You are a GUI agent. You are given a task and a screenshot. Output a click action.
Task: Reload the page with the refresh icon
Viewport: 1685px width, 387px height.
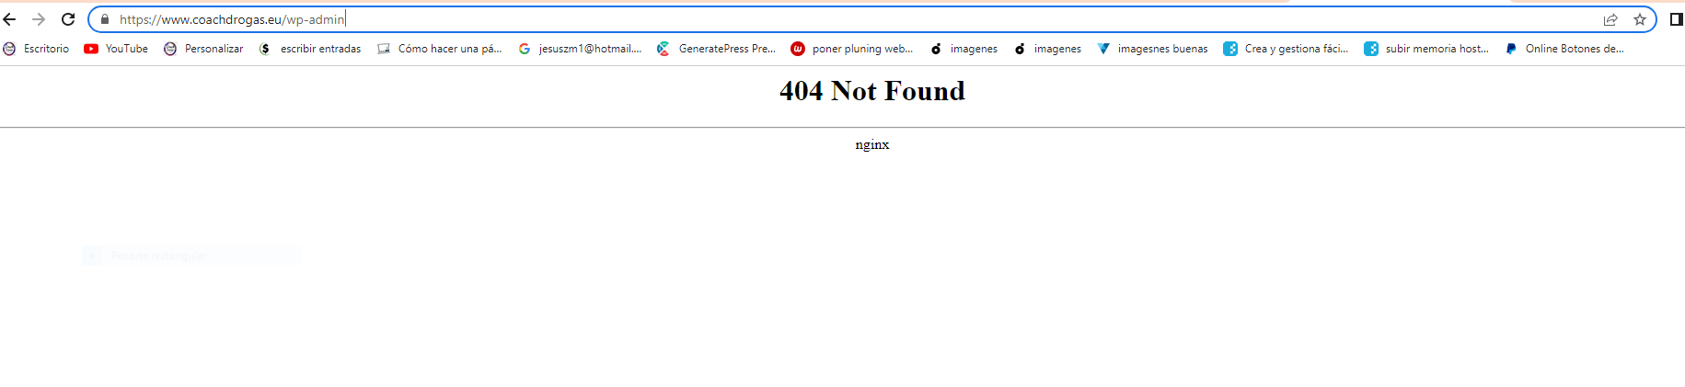(x=68, y=19)
